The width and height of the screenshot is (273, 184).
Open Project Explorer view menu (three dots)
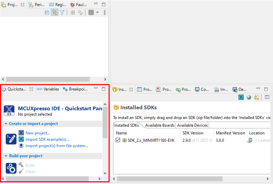click(105, 12)
